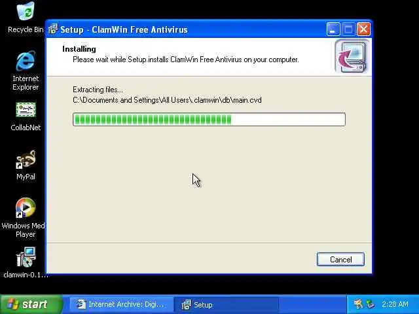Click the setup icon in title bar
This screenshot has height=314, width=419.
pyautogui.click(x=53, y=29)
